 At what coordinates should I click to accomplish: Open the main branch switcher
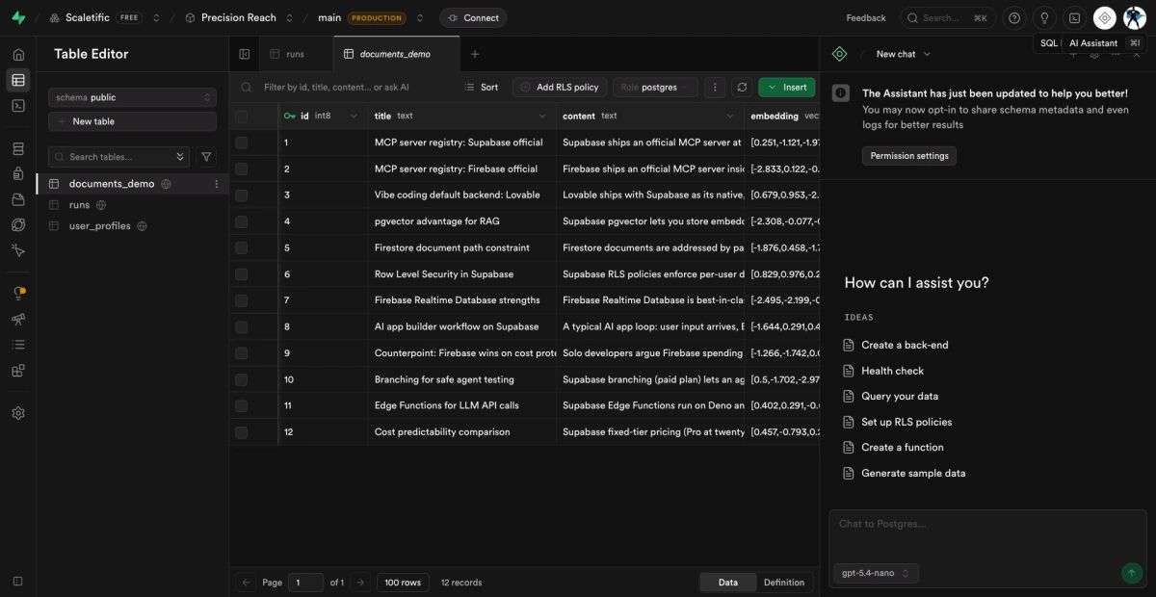coord(420,17)
